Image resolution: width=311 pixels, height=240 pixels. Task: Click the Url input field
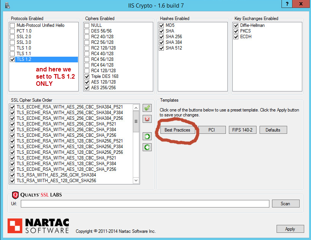coord(145,204)
